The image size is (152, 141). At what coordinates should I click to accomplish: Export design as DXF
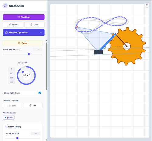33,106
